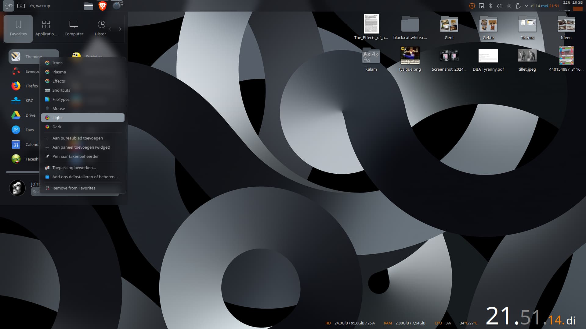Click 'Aan bureaublad toevoegen' menu entry

[x=83, y=138]
